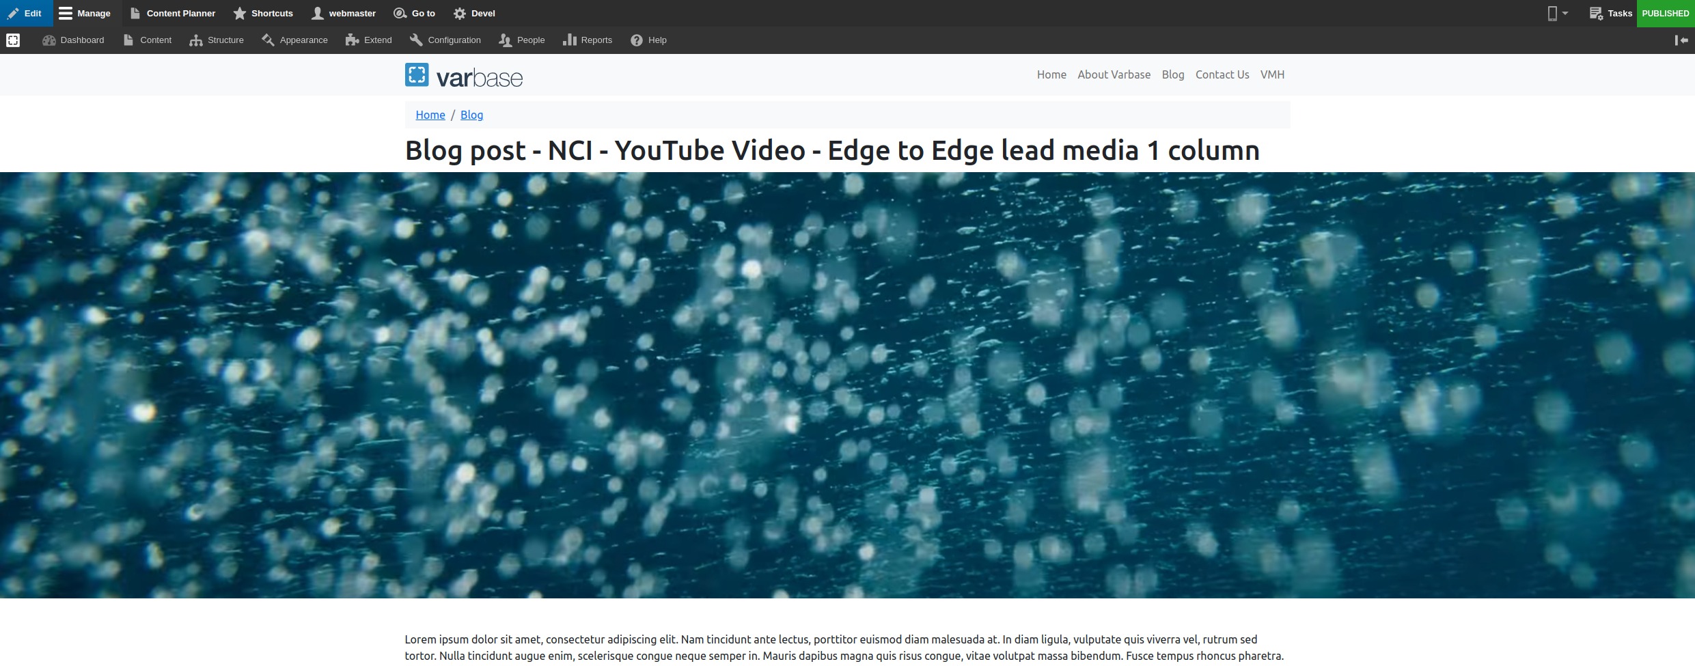1695x666 pixels.
Task: Open the Appearance admin menu
Action: pos(294,40)
